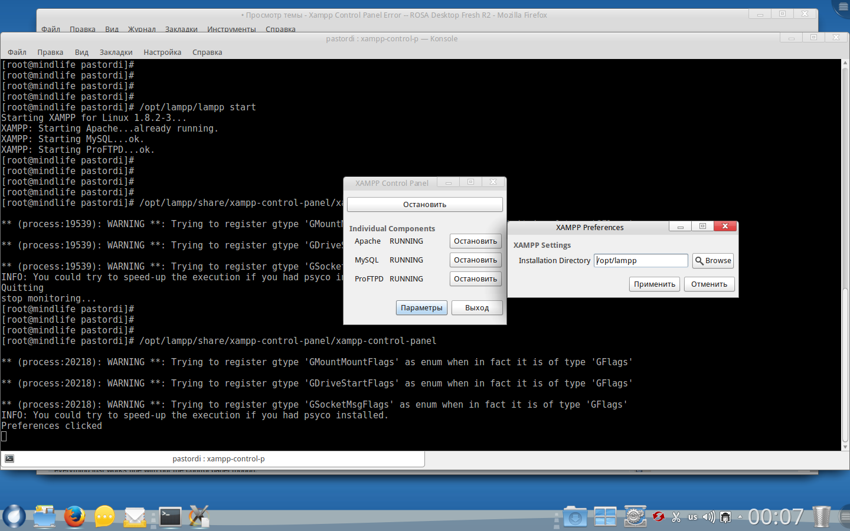
Task: Open the Вид menu in Konsole
Action: tap(81, 52)
